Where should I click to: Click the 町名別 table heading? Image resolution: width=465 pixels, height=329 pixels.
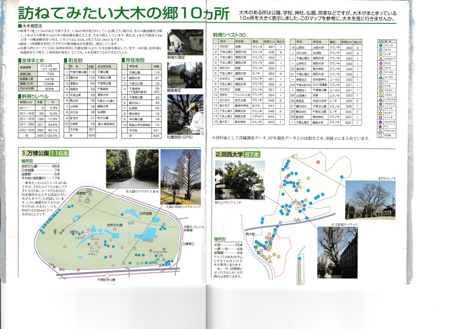coord(74,60)
